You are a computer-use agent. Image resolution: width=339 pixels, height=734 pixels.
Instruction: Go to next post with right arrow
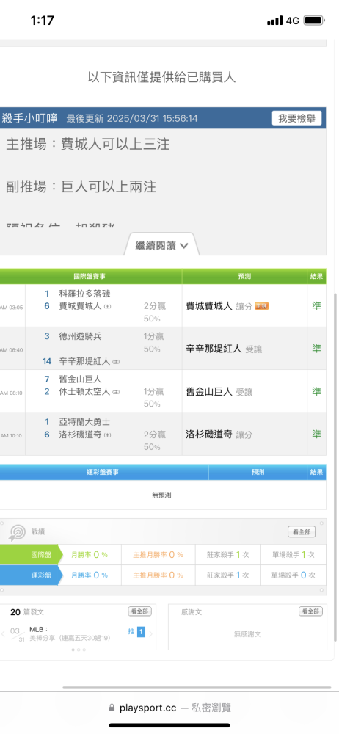pyautogui.click(x=150, y=634)
